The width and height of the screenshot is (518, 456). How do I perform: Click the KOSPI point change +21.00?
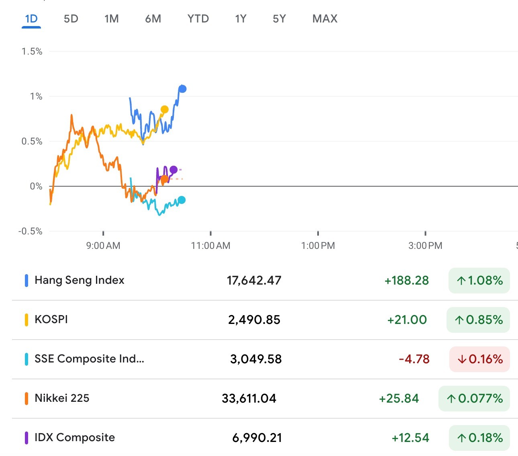[x=407, y=320]
